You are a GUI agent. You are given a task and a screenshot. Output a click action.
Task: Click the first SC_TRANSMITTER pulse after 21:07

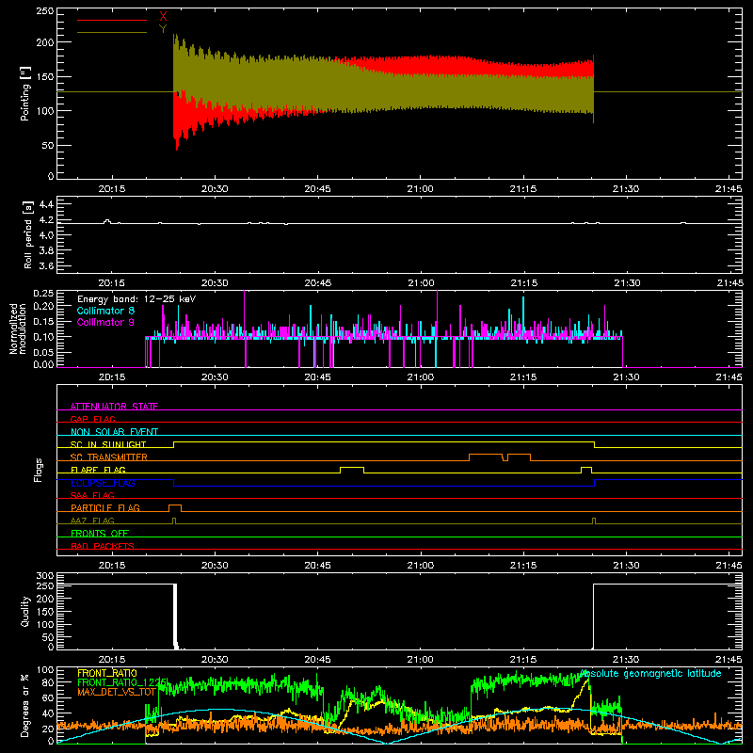pyautogui.click(x=486, y=457)
